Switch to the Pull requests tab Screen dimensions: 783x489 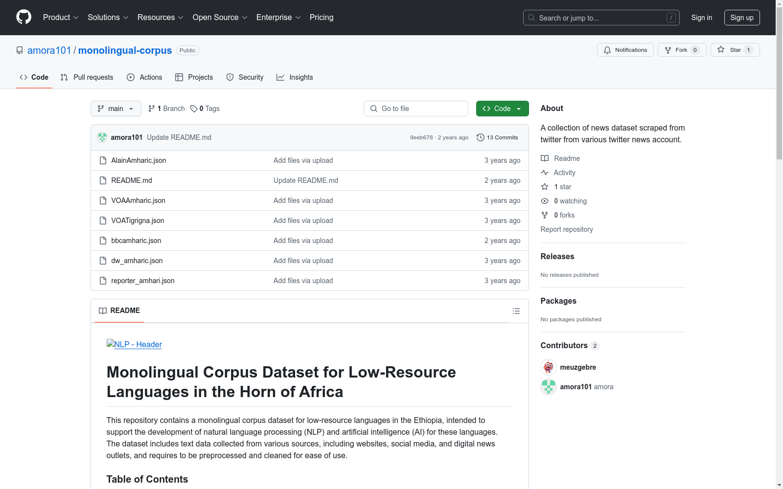[x=87, y=77]
